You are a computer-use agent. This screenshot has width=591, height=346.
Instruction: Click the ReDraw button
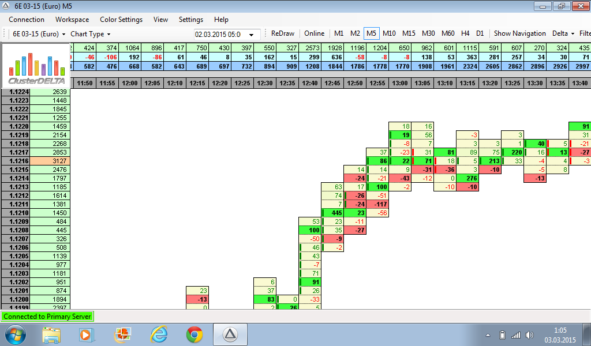tap(283, 33)
